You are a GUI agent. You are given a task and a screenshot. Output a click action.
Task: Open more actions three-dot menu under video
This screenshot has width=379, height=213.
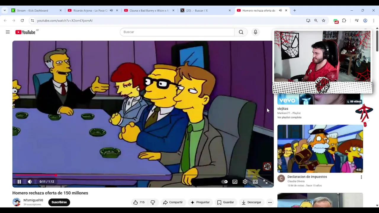(270, 202)
